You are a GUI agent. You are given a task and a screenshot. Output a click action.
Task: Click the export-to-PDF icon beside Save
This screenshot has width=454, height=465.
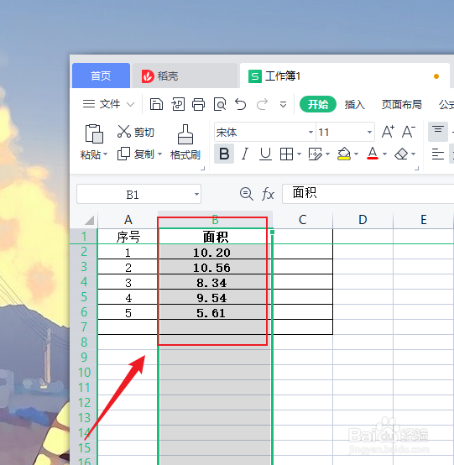(x=178, y=104)
